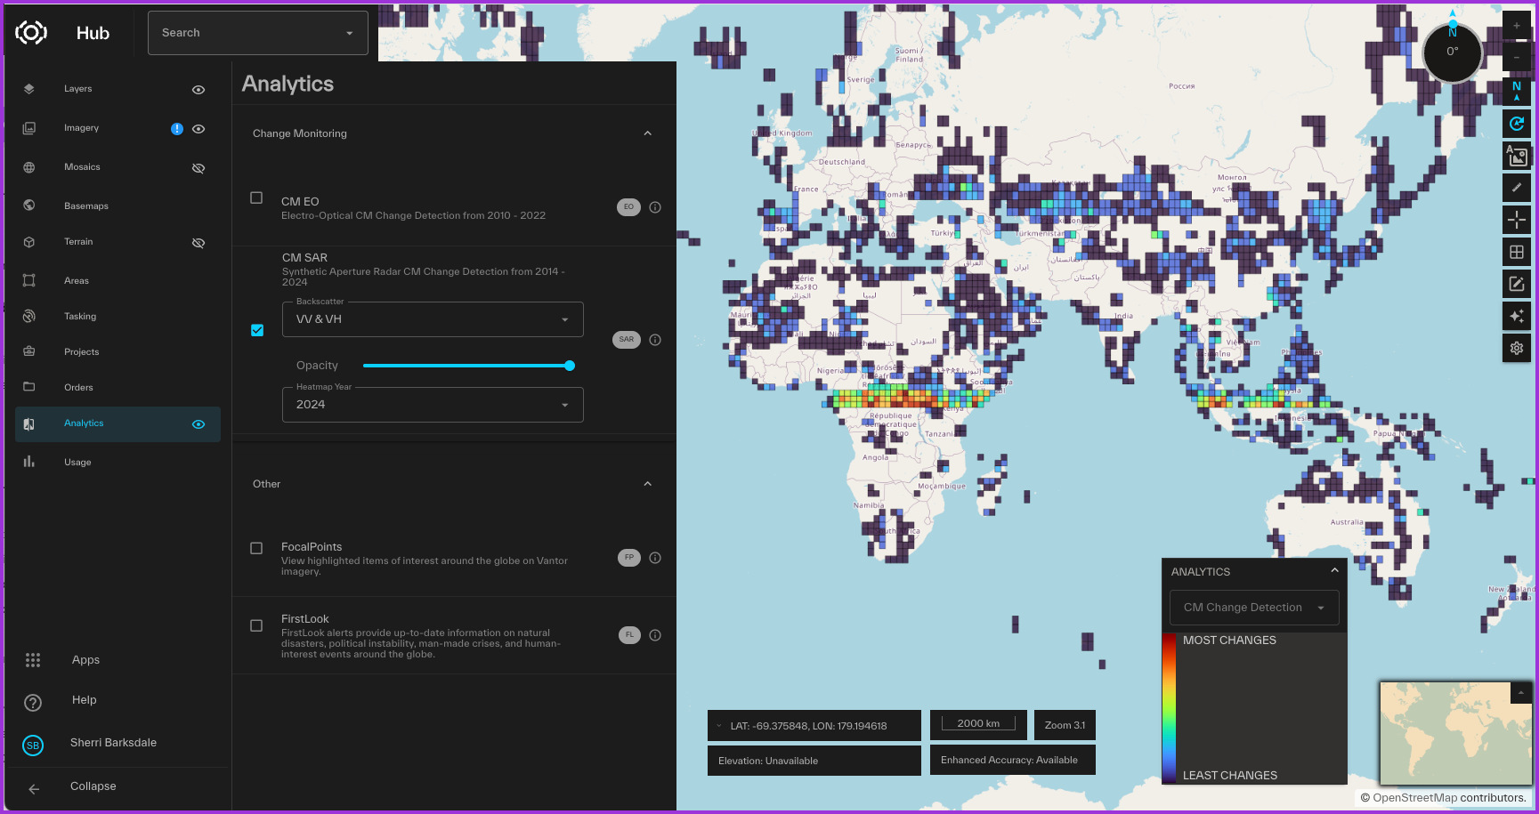
Task: Open the Backscatter VV & VH dropdown
Action: coord(433,319)
